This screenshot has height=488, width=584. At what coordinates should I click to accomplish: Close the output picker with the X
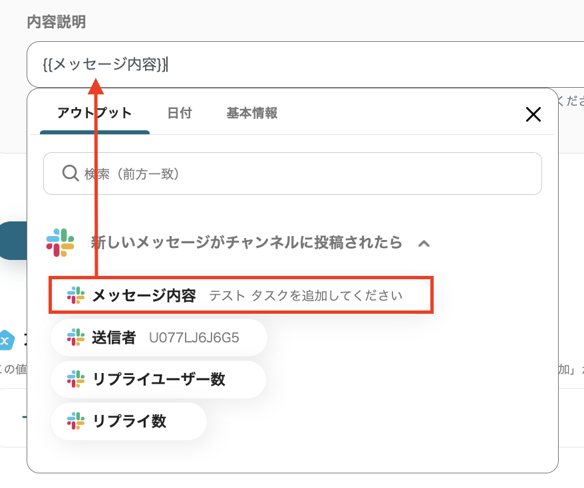(x=533, y=114)
